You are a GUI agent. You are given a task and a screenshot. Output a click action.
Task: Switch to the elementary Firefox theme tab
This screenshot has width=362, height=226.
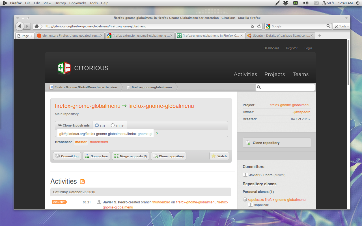click(x=70, y=36)
